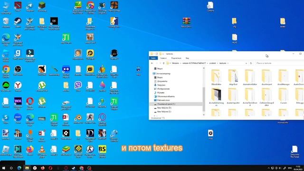Select the Recycle Bin desktop icon
Viewport: 304px width, 171px height.
[6, 22]
